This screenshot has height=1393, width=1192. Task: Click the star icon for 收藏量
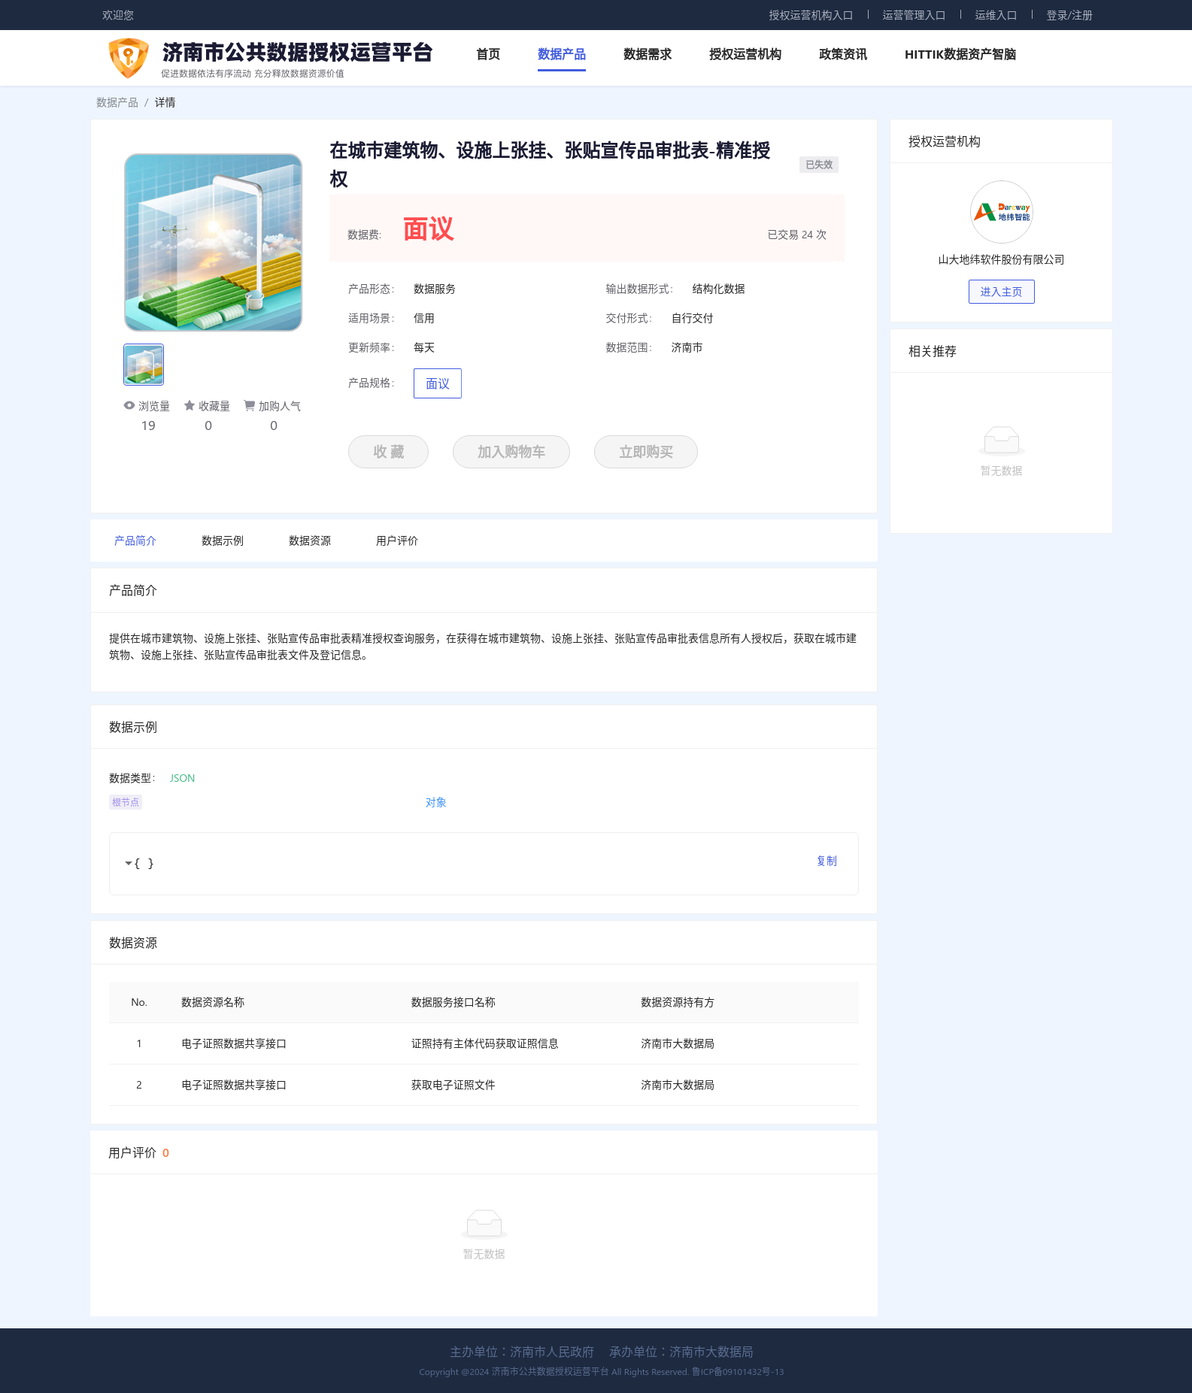coord(190,405)
